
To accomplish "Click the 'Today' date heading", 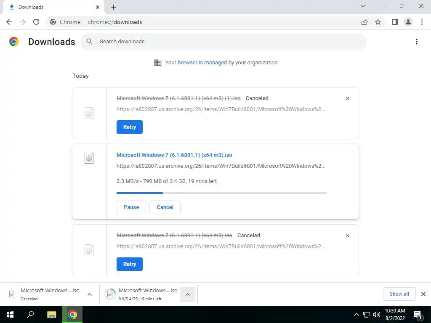I will (x=80, y=76).
